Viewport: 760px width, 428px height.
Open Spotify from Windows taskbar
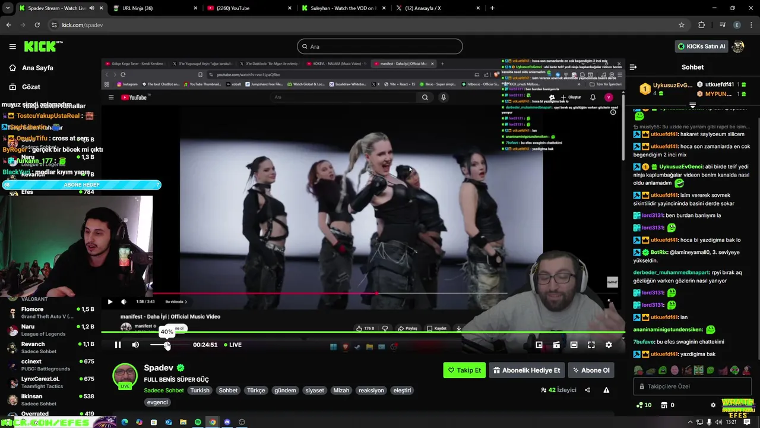pos(198,422)
